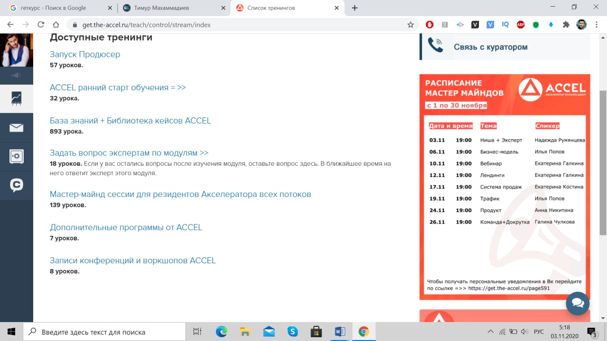Reload the current page
This screenshot has height=341, width=607.
[41, 25]
